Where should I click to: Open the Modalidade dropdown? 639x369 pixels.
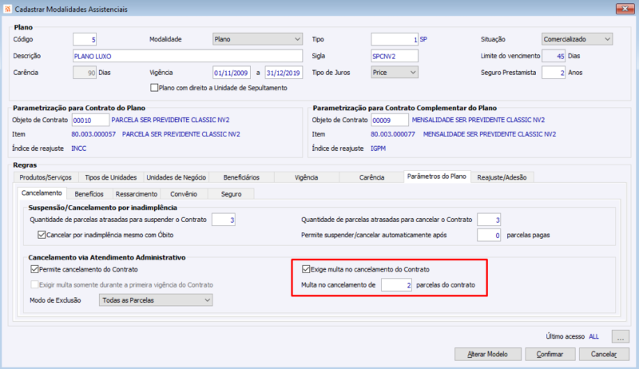(257, 39)
